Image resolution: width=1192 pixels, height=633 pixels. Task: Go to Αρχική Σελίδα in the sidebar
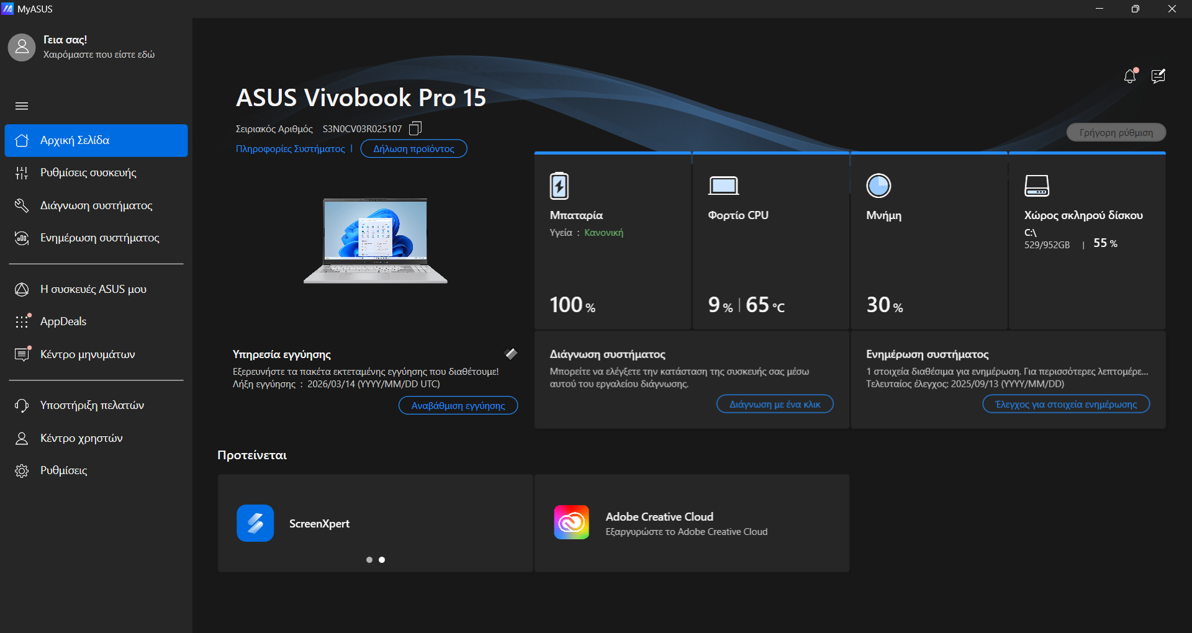(x=96, y=140)
